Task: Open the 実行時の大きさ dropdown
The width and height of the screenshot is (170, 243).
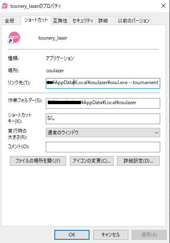Action: [103, 132]
